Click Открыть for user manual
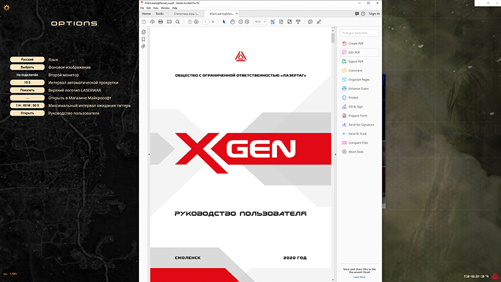 tap(27, 113)
